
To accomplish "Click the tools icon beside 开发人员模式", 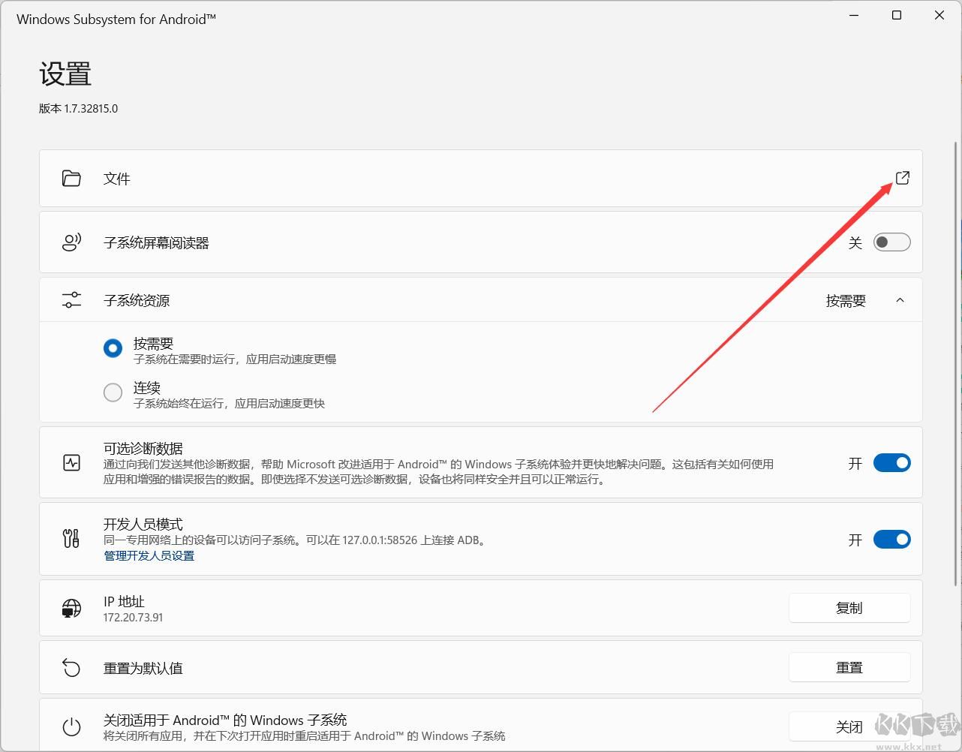I will [71, 539].
